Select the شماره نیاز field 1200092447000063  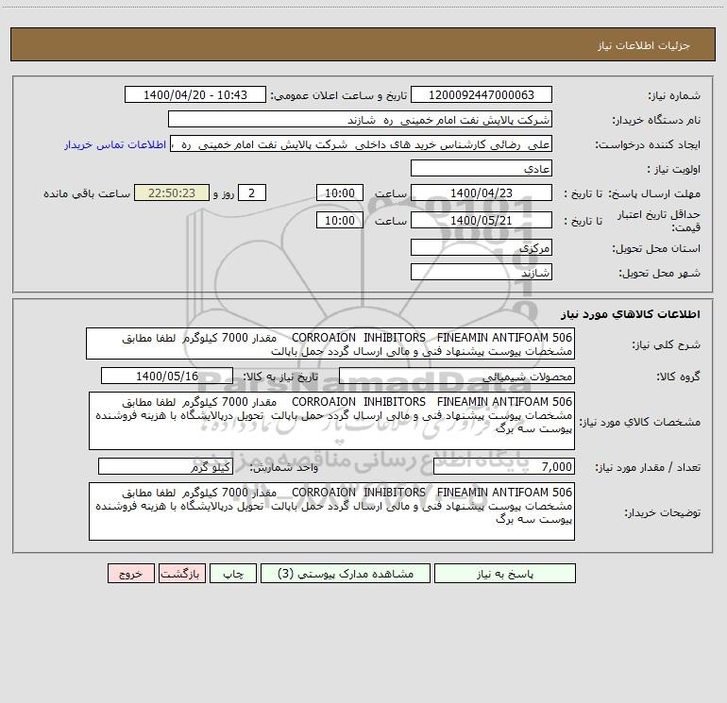482,94
